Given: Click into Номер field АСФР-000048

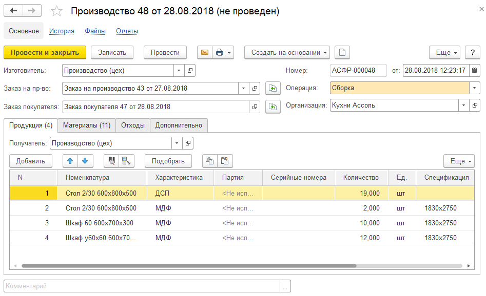Looking at the screenshot, I should 358,71.
